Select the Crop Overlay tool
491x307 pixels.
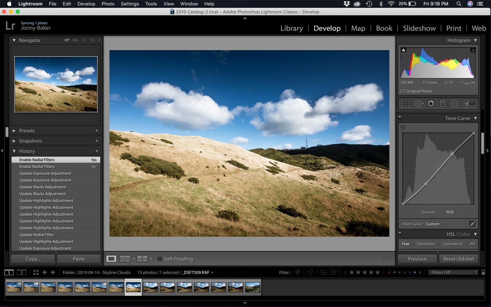[x=406, y=103]
